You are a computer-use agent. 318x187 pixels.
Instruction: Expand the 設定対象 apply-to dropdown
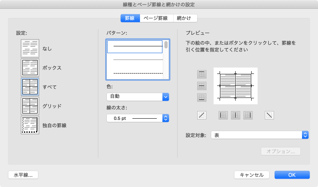pos(259,135)
